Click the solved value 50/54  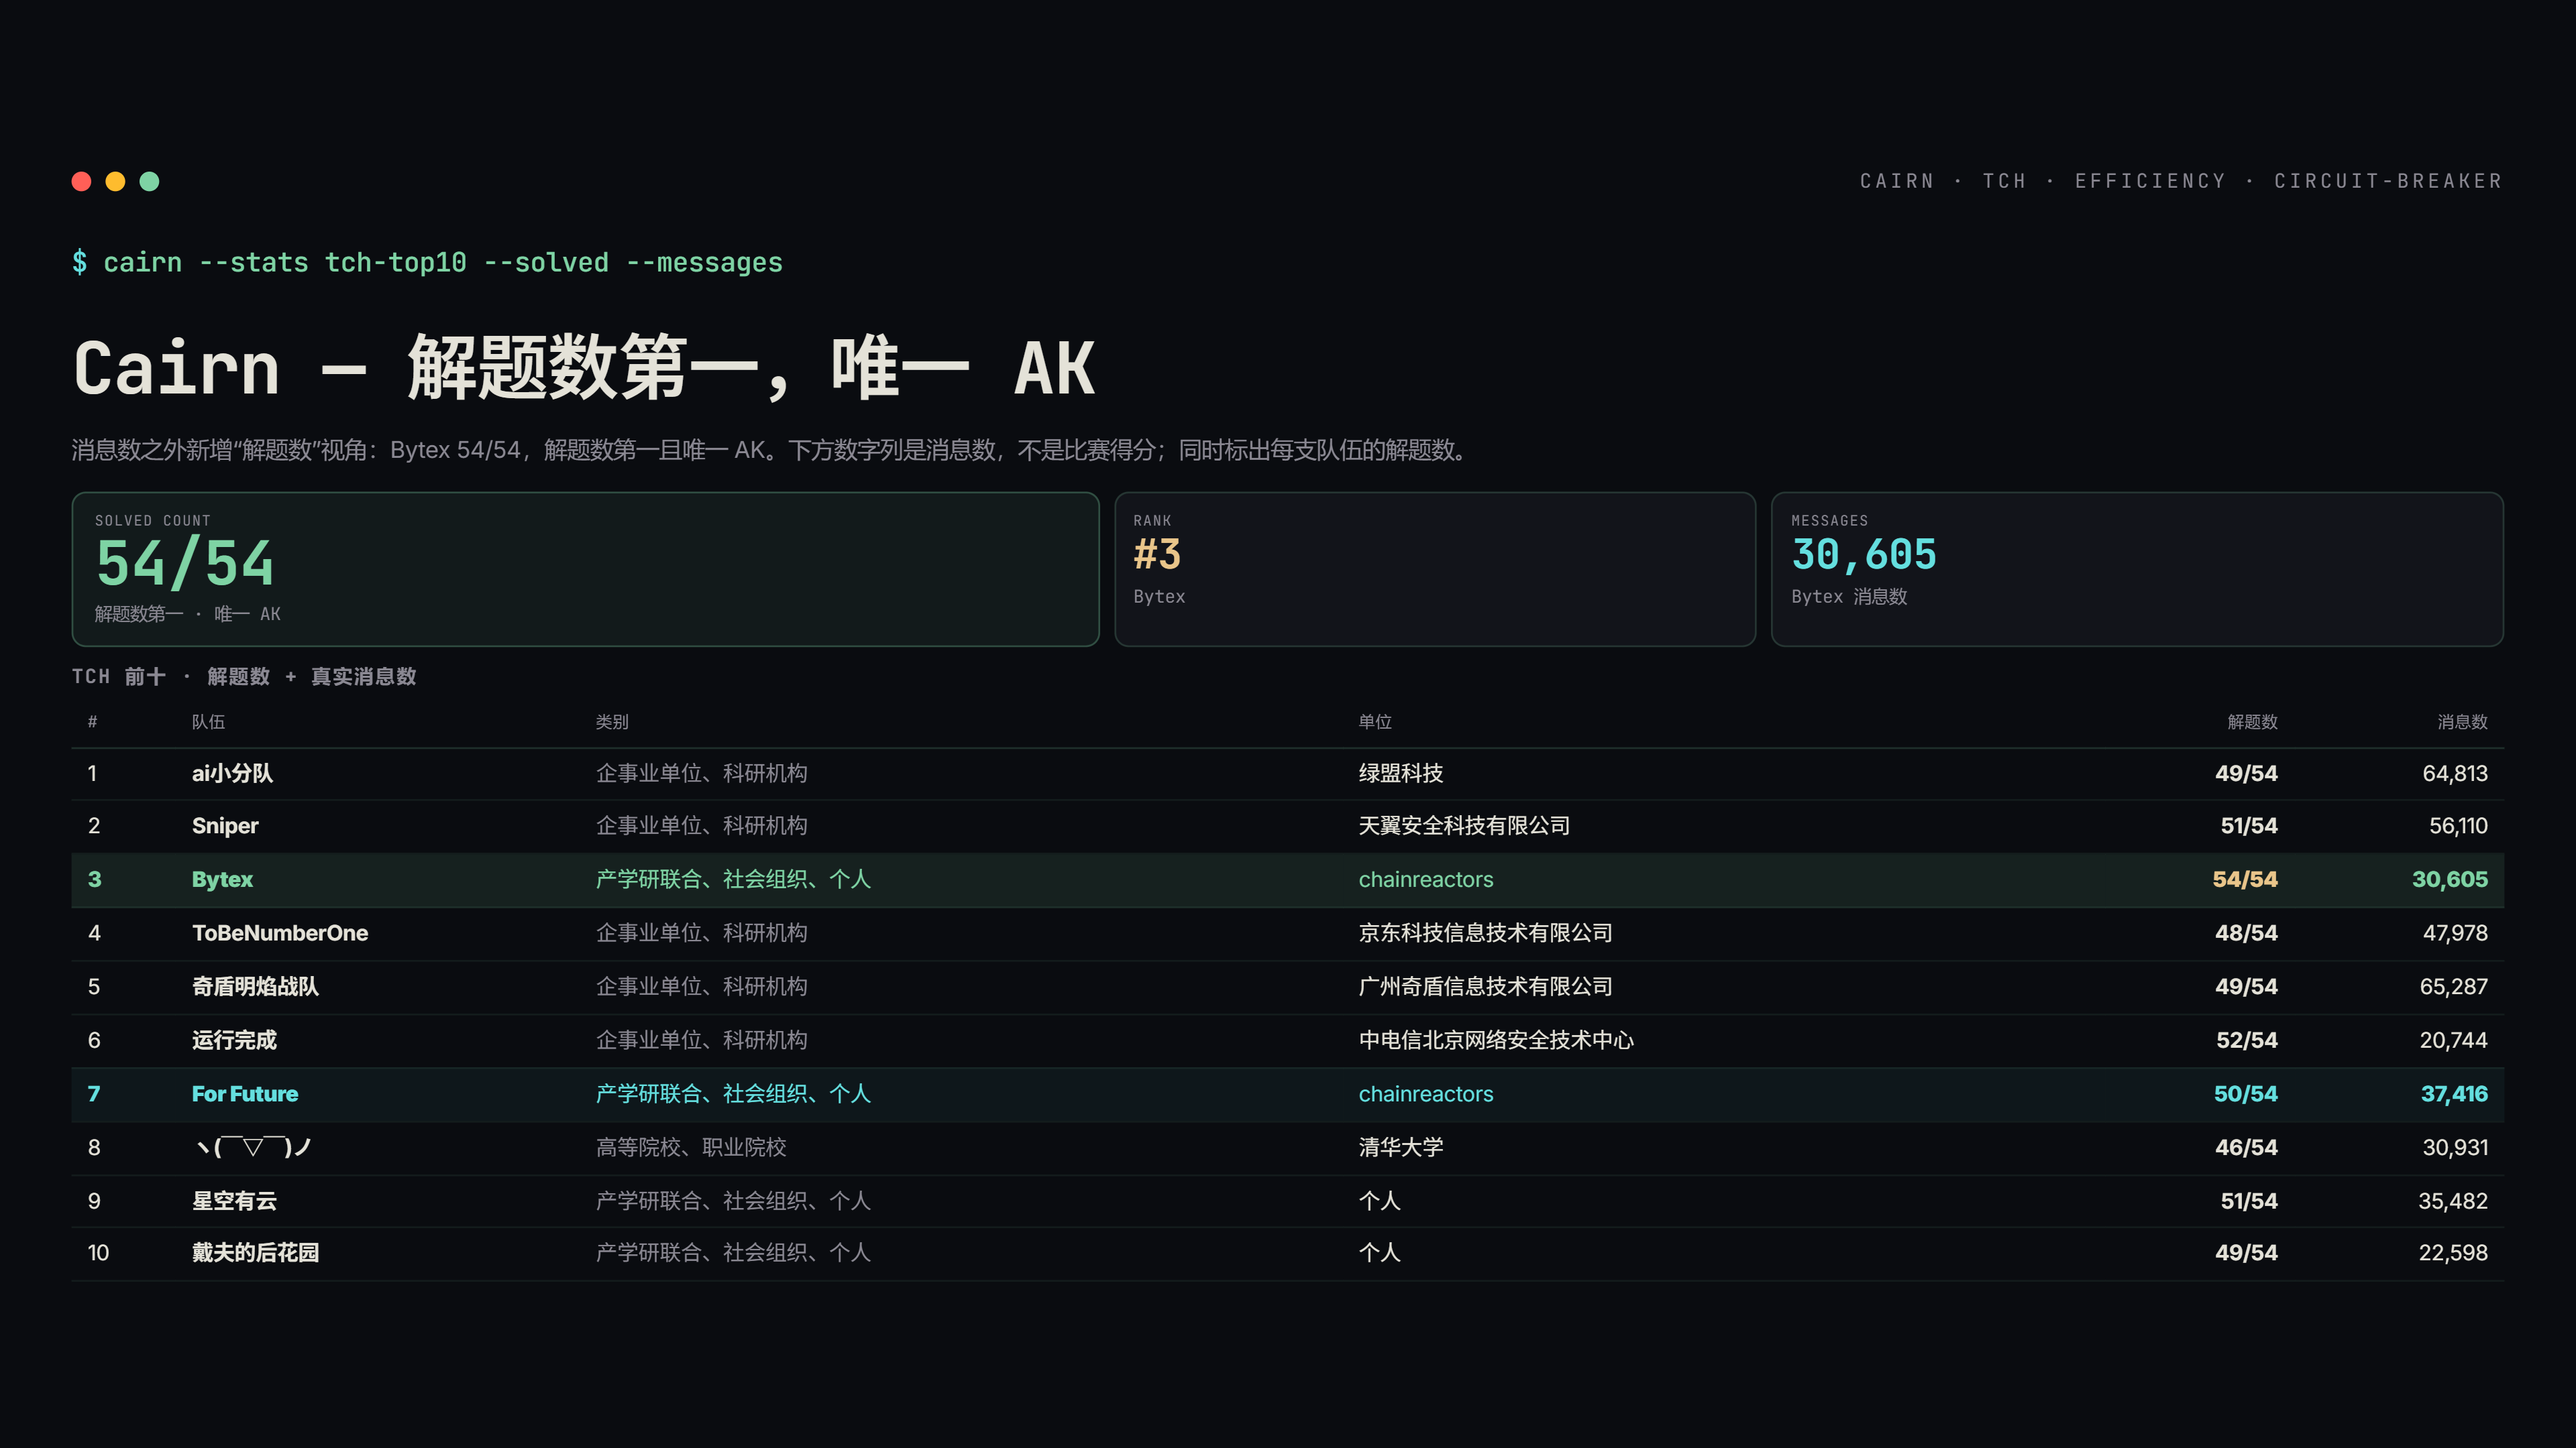pos(2246,1094)
